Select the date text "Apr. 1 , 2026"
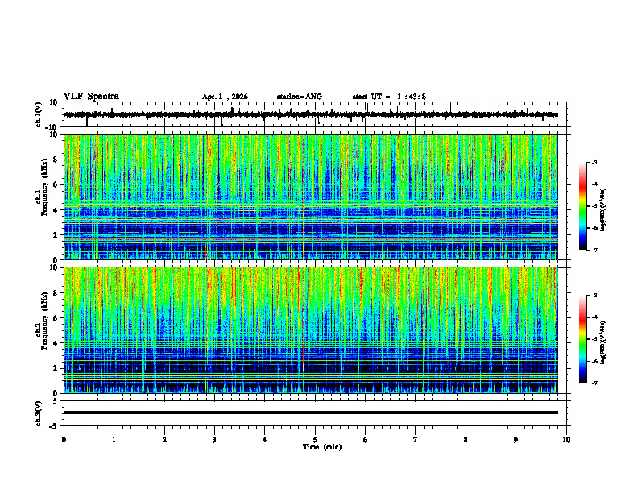This screenshot has width=638, height=493. point(225,97)
